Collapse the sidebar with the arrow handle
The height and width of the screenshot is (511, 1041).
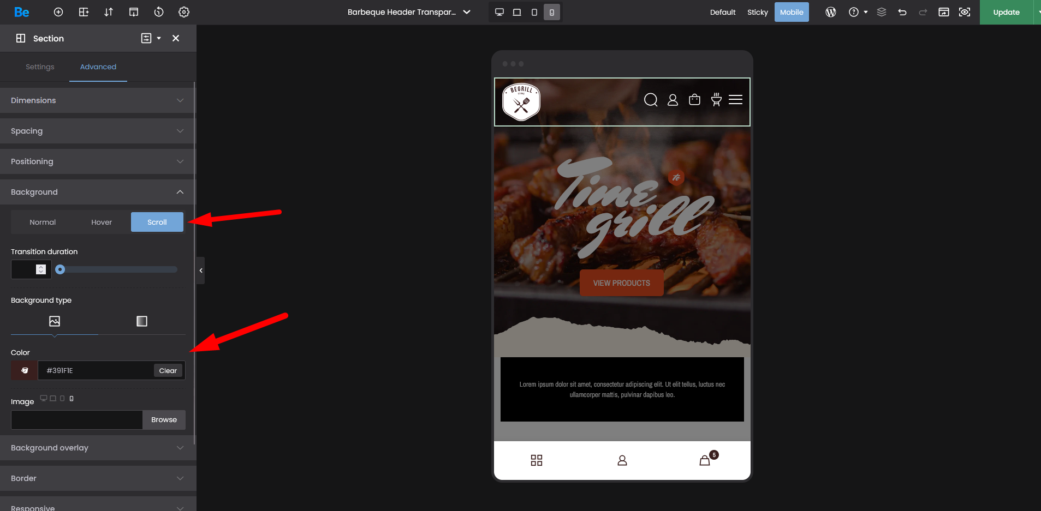[x=200, y=270]
